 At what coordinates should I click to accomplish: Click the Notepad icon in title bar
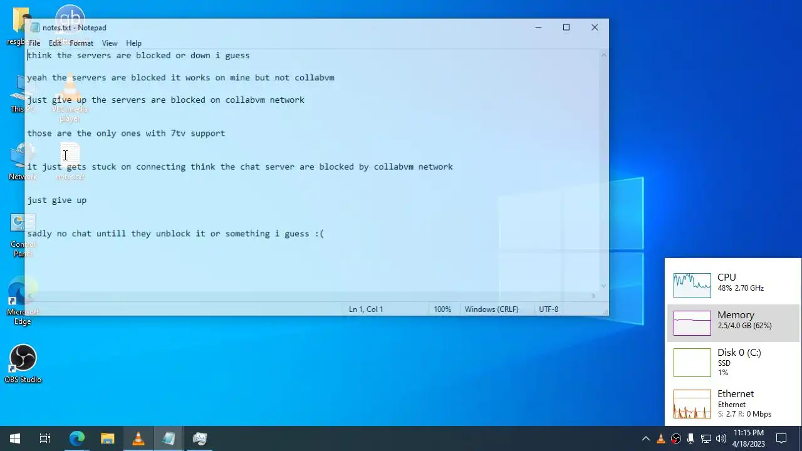click(34, 28)
